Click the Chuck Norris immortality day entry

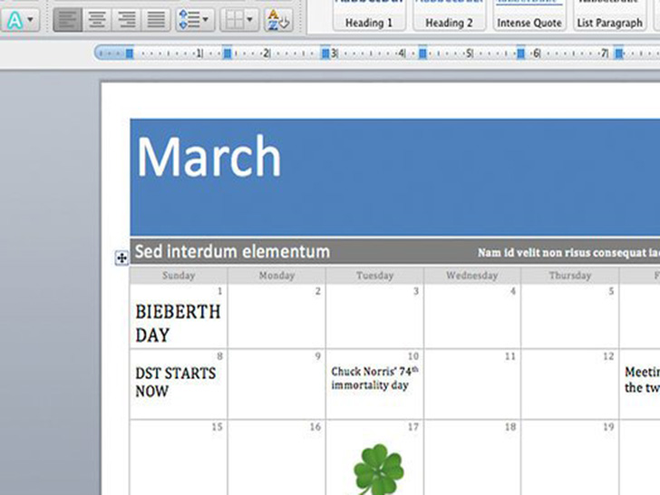[x=374, y=378]
